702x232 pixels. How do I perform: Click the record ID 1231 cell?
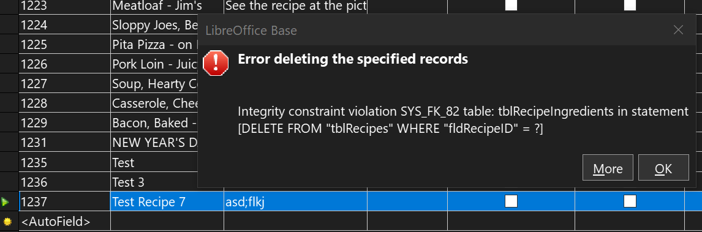pyautogui.click(x=65, y=143)
